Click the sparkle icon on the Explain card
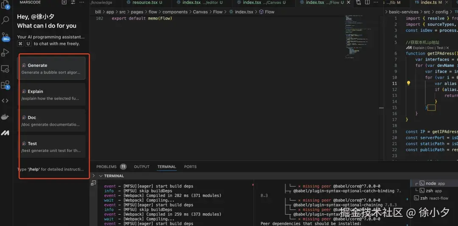Image resolution: width=458 pixels, height=226 pixels. tap(24, 91)
